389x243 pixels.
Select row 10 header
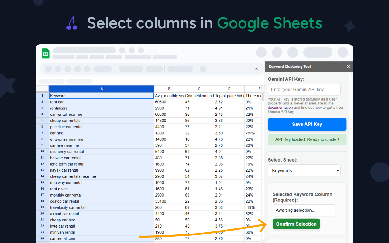click(42, 152)
